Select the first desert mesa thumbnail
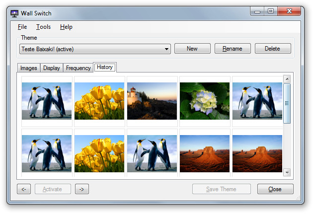Screen dimensions: 313x214 205,153
